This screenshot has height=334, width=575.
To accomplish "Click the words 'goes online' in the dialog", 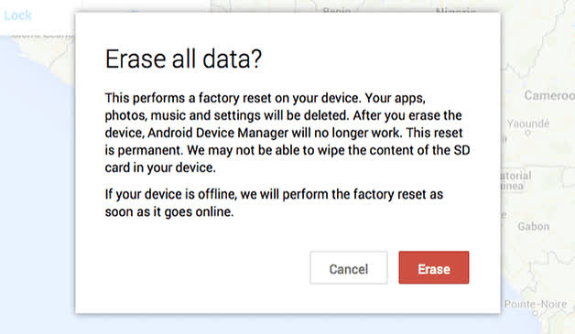I will 199,212.
